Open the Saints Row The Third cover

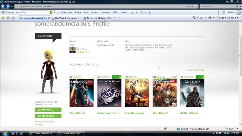[x=109, y=91]
